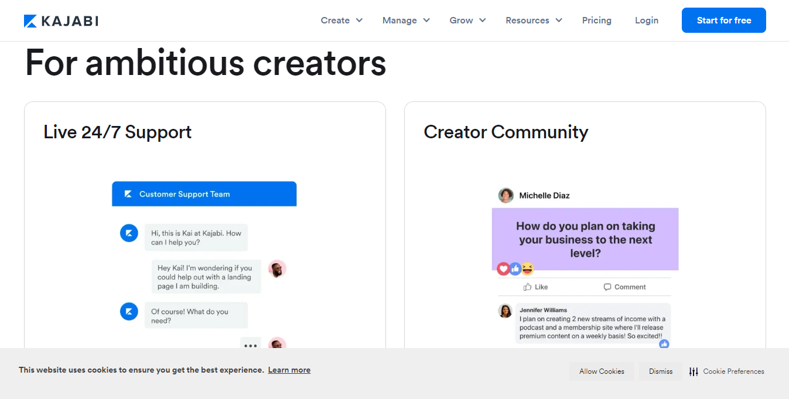Image resolution: width=789 pixels, height=399 pixels.
Task: Open the Grow menu label
Action: [x=461, y=21]
